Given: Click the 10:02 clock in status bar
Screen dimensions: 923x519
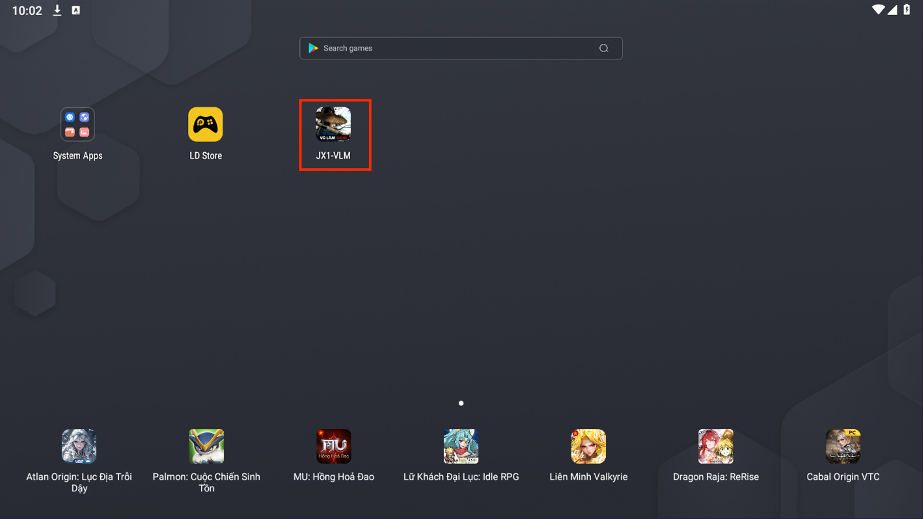Looking at the screenshot, I should [x=27, y=11].
